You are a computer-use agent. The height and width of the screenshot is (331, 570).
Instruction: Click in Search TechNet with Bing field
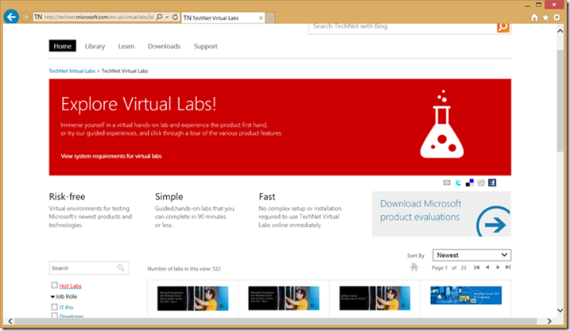point(403,27)
